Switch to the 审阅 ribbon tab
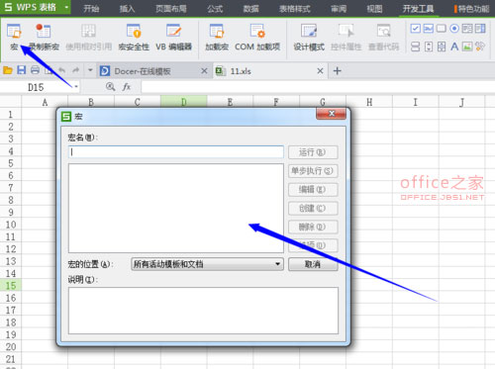Viewport: 495px width, 369px height. 339,9
